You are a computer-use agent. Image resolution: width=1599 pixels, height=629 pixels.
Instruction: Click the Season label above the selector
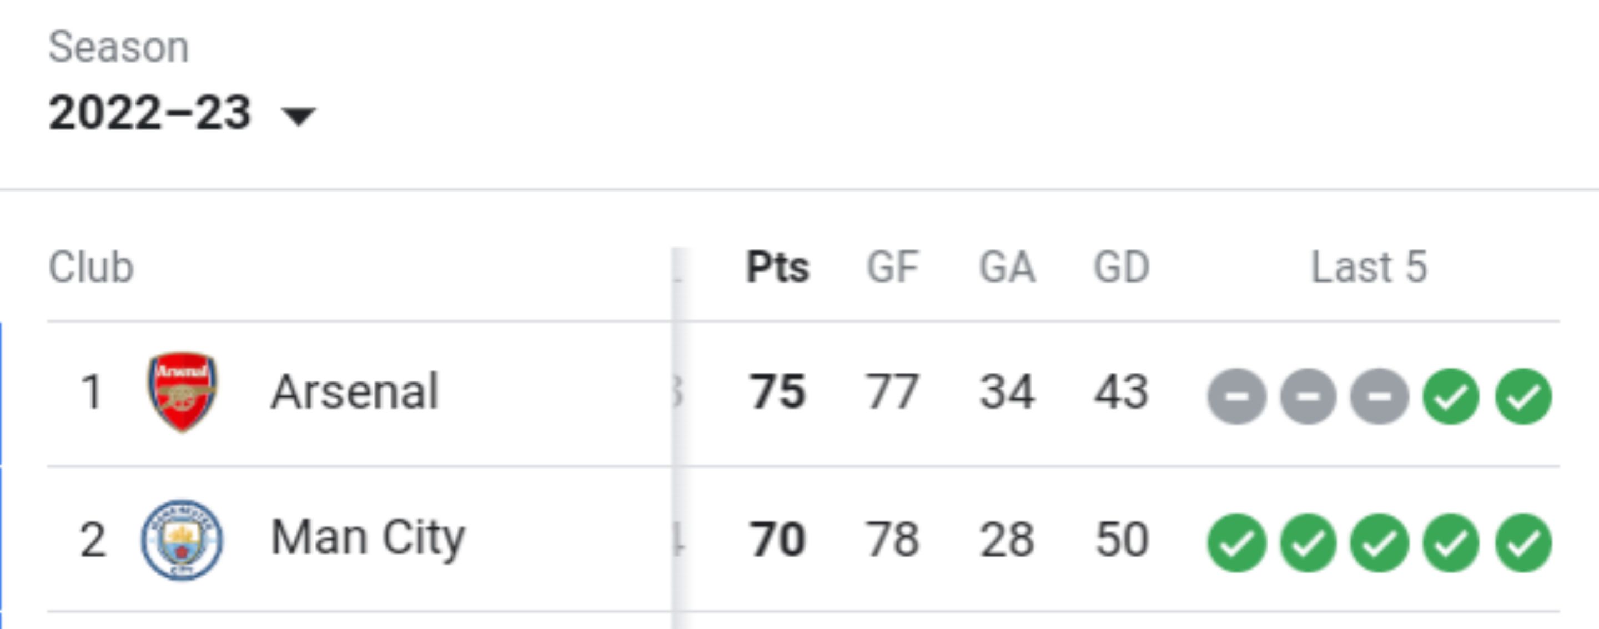point(119,47)
